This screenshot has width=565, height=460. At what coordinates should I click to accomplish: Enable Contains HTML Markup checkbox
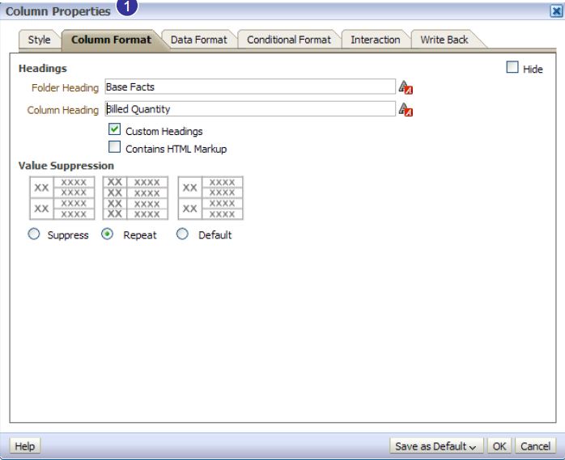tap(115, 147)
